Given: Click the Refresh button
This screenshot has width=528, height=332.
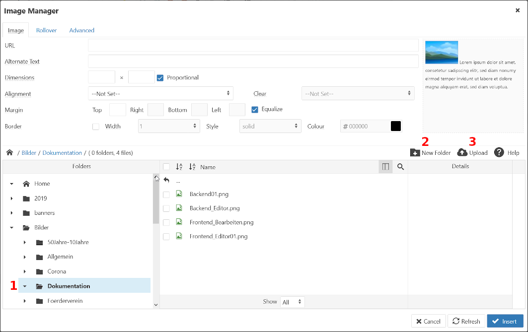Looking at the screenshot, I should 466,321.
